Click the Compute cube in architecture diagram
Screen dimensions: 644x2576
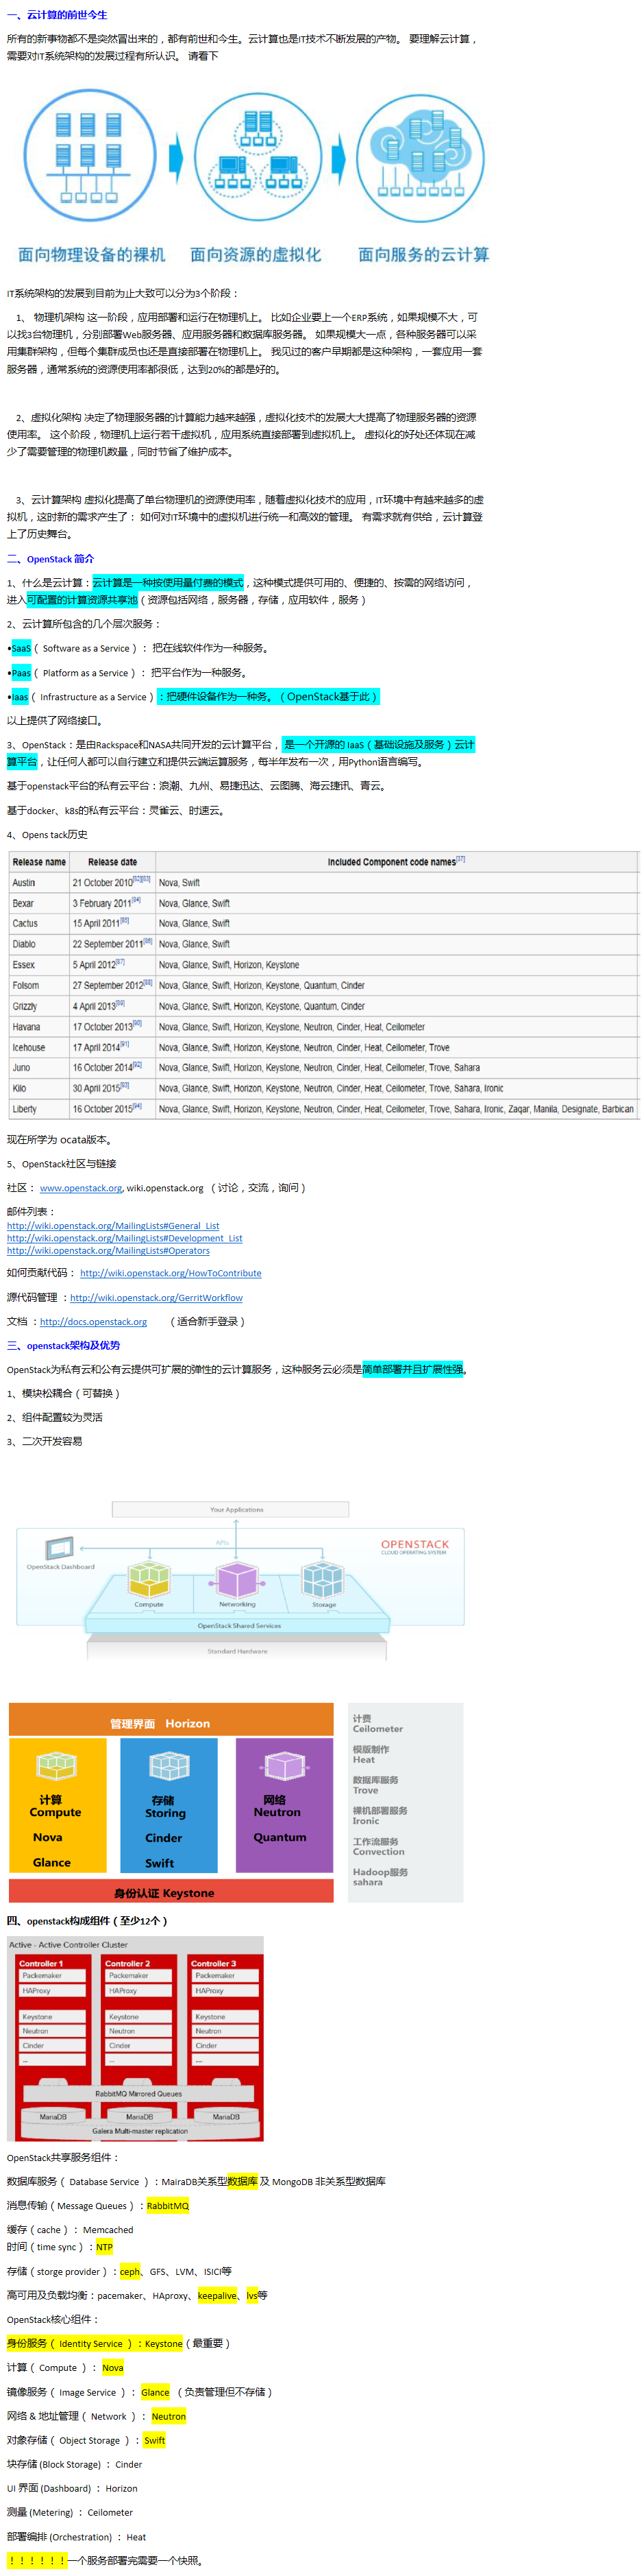point(149,1580)
